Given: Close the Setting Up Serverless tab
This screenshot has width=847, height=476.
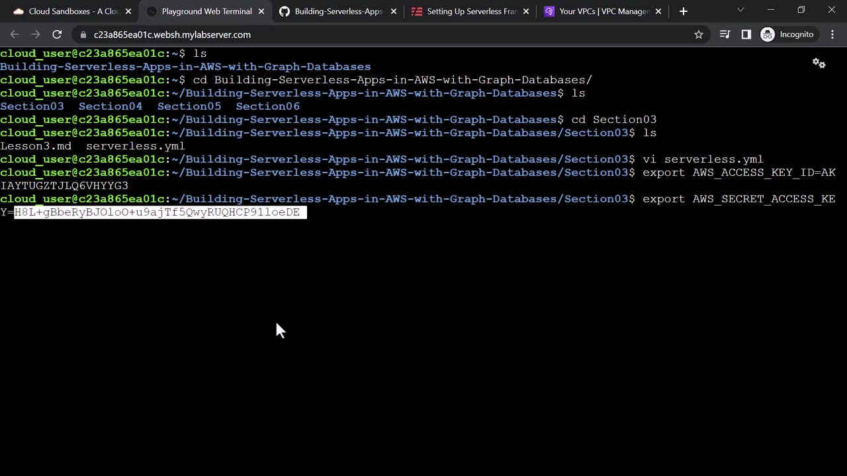Looking at the screenshot, I should tap(526, 11).
